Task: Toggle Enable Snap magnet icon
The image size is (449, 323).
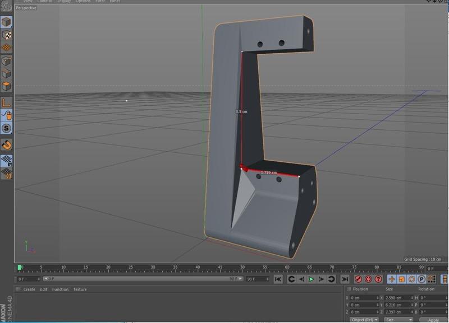Action: click(6, 144)
